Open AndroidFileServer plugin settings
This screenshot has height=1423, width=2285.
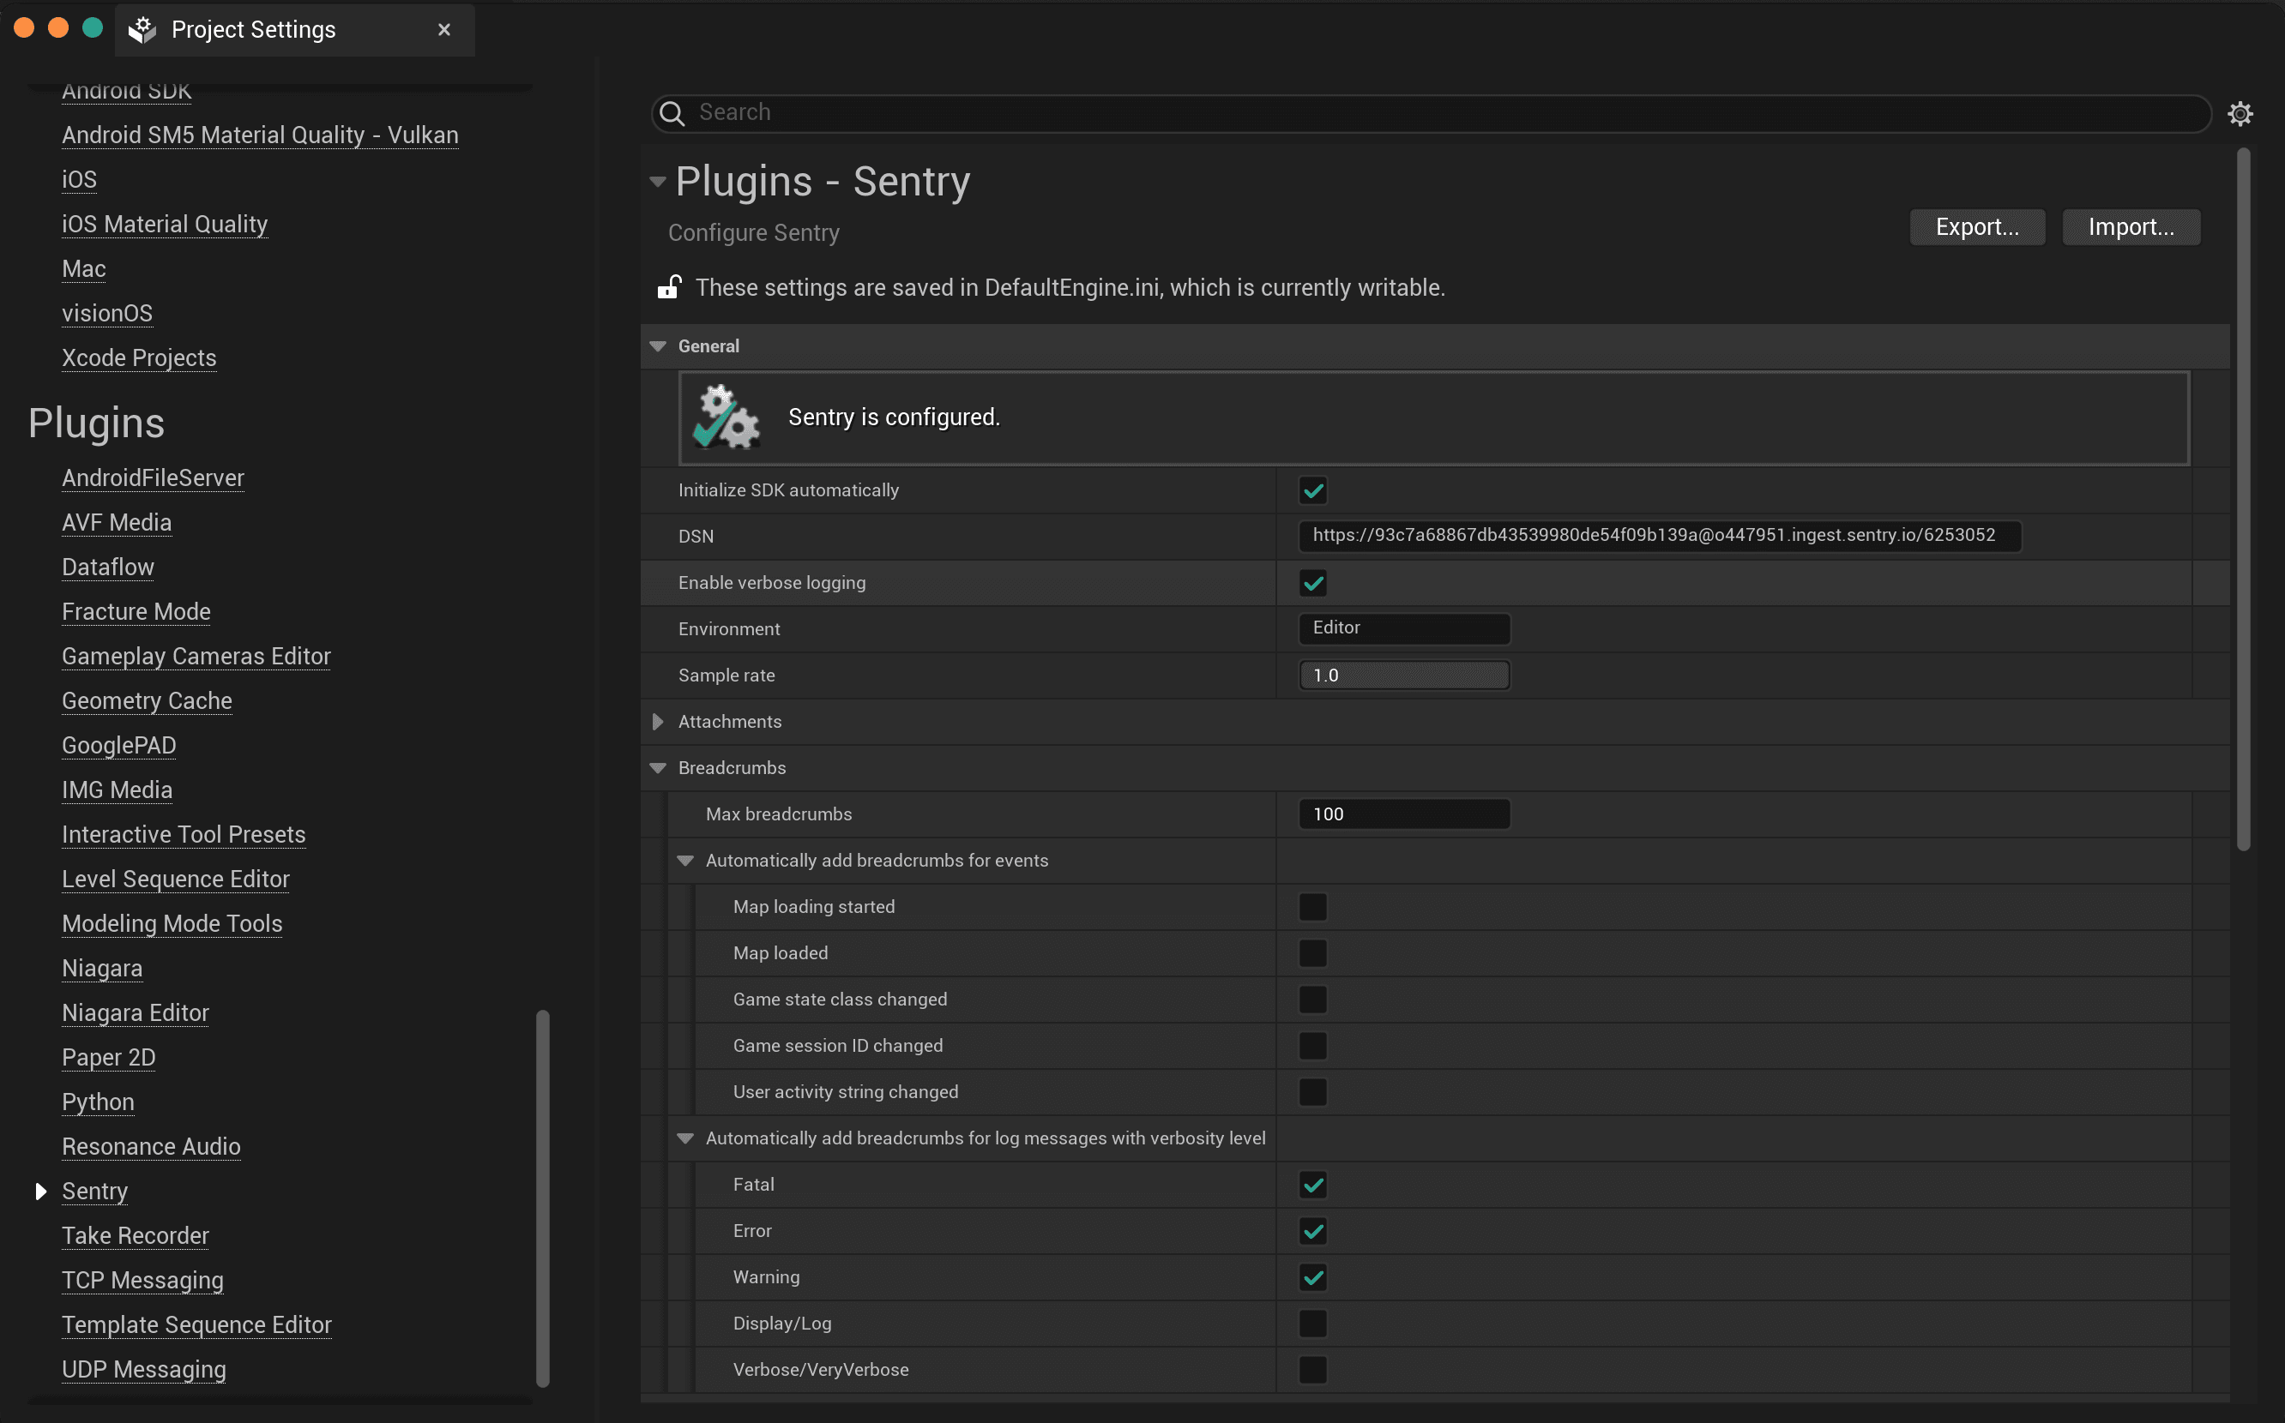[153, 478]
